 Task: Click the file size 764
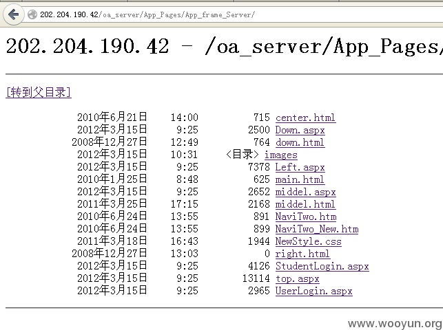coord(262,142)
